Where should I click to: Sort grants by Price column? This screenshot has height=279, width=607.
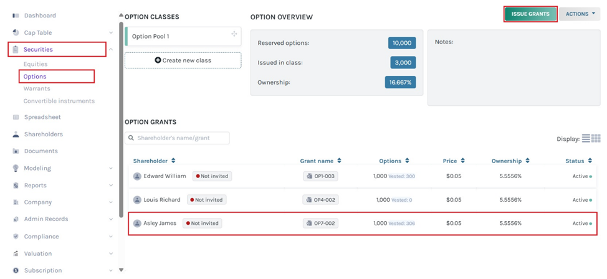click(462, 161)
